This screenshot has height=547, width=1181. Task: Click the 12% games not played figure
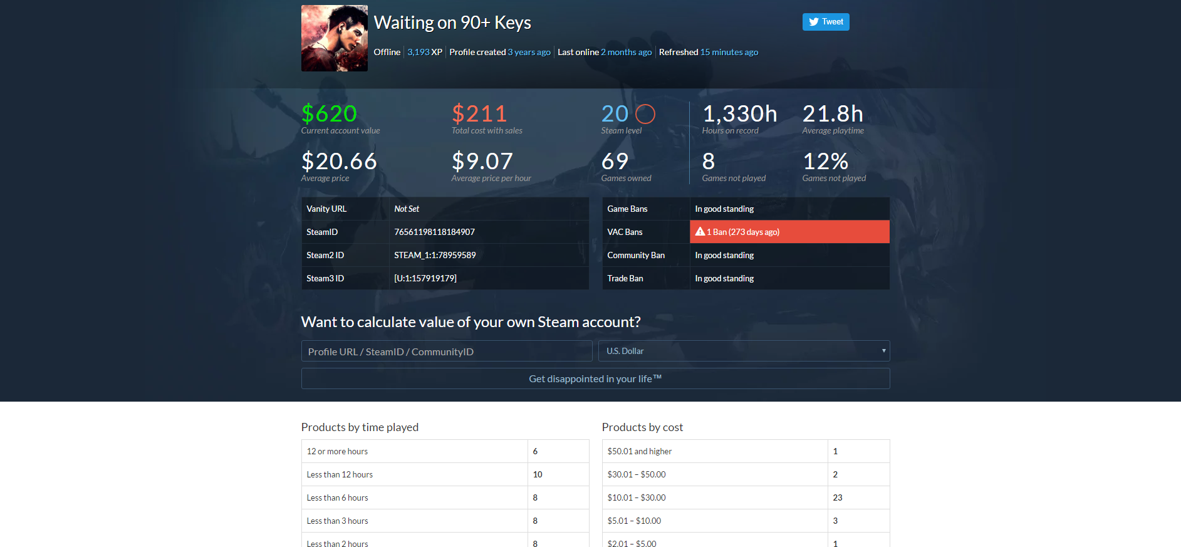pyautogui.click(x=825, y=161)
